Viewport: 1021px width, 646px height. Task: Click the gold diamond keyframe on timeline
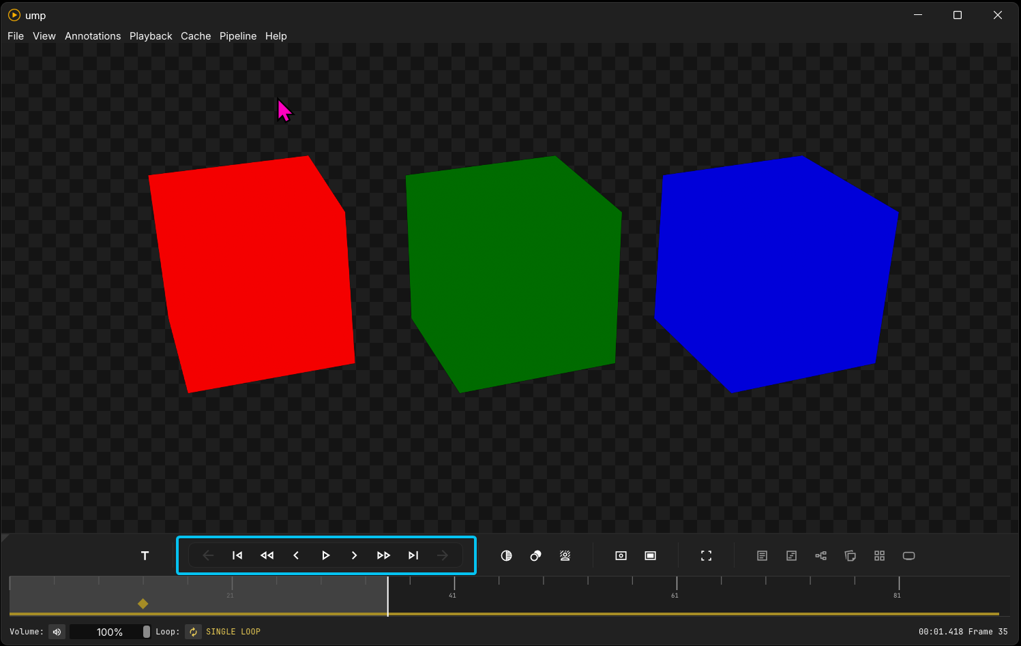tap(143, 604)
